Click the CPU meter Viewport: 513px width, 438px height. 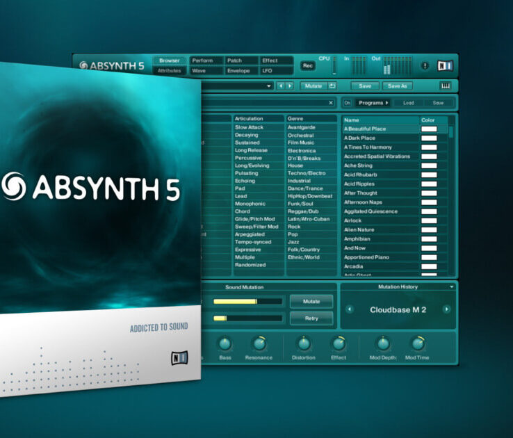[334, 65]
